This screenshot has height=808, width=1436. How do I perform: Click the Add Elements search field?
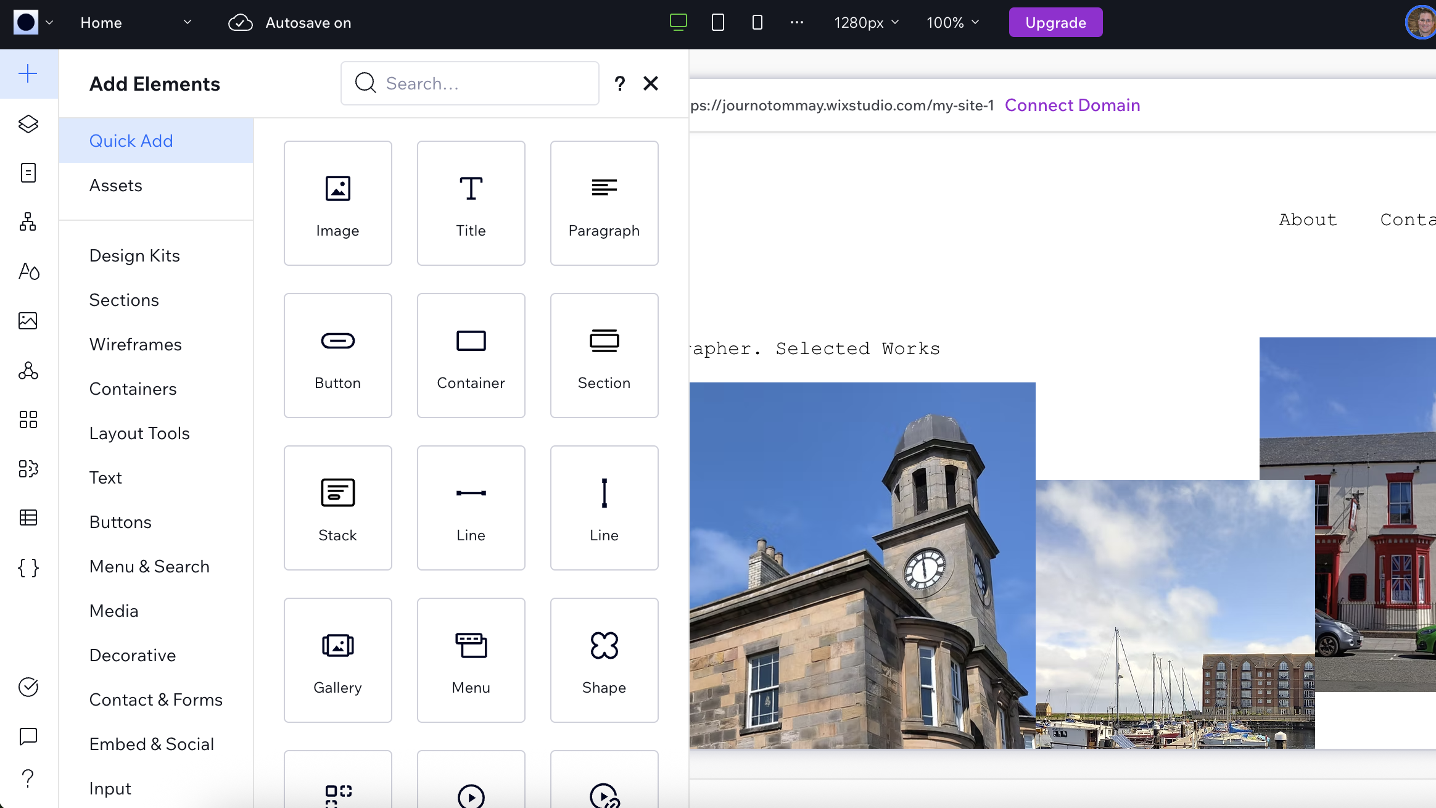(470, 83)
